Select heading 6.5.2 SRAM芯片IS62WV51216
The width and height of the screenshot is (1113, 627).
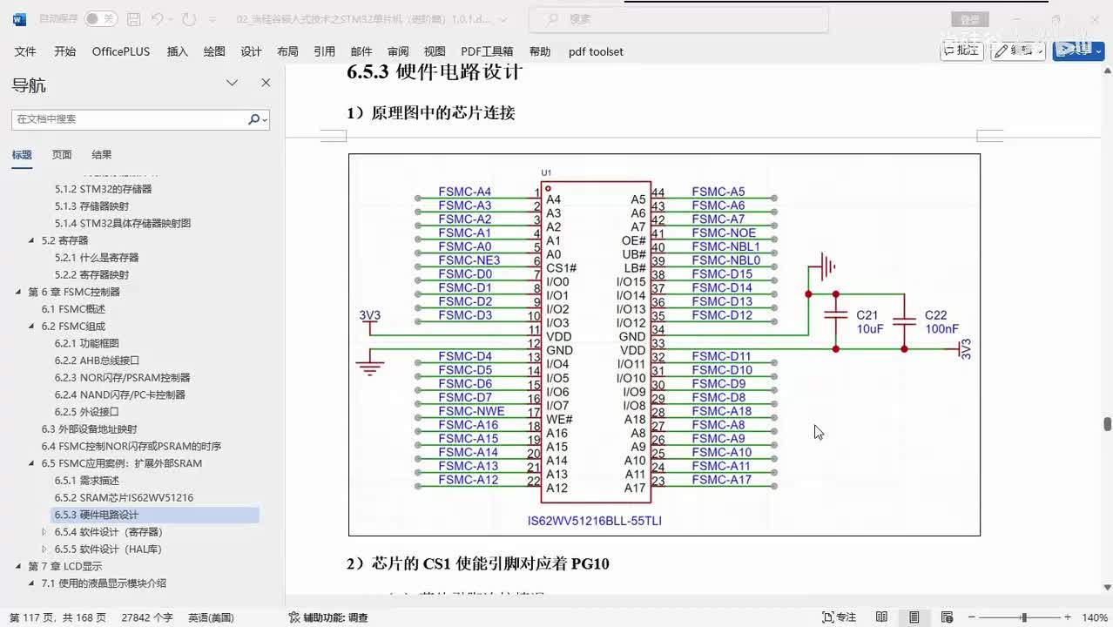click(x=124, y=498)
